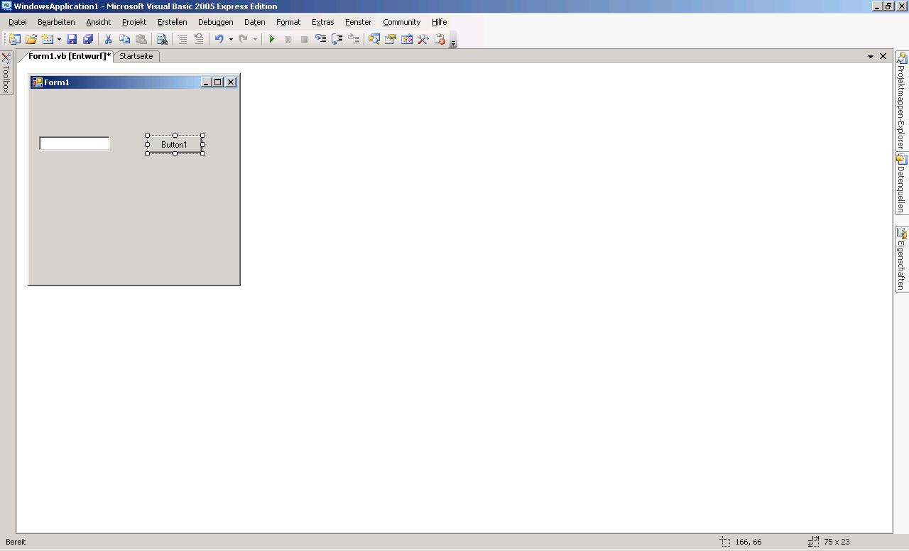Open the Object Browser toolbar icon
The height and width of the screenshot is (551, 909).
click(407, 40)
